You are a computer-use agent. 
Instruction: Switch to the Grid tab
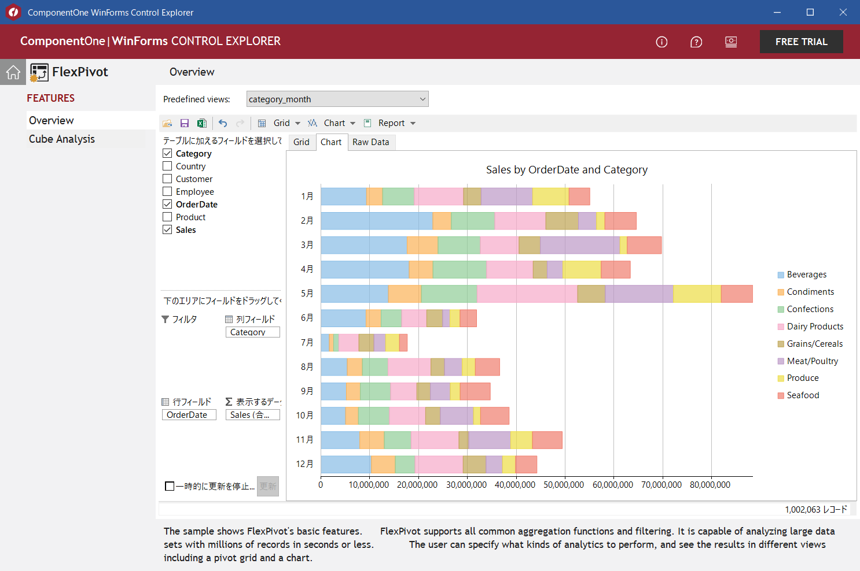coord(302,142)
